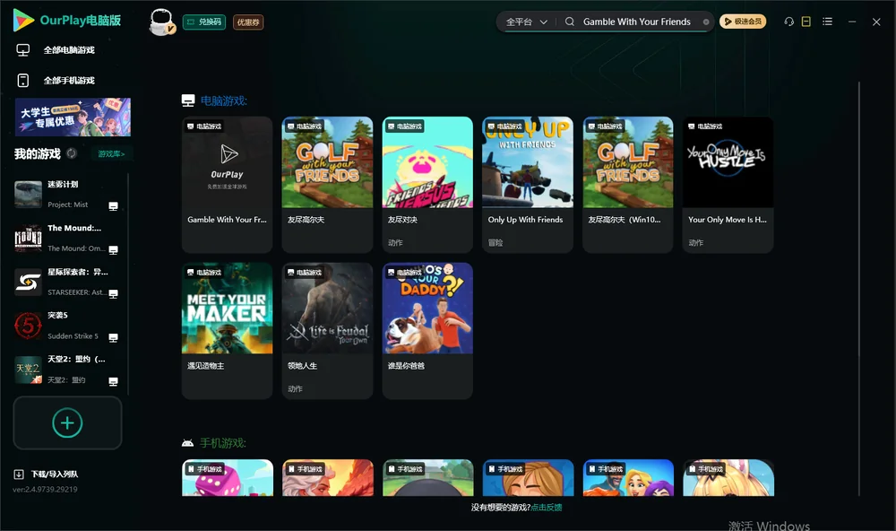Clear the search text with the x icon

(706, 22)
